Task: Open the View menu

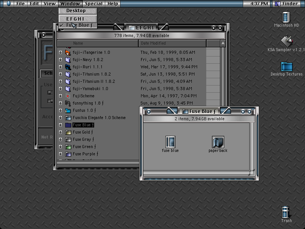Action: (x=50, y=4)
